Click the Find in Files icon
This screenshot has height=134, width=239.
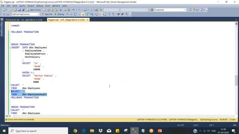pos(151,10)
